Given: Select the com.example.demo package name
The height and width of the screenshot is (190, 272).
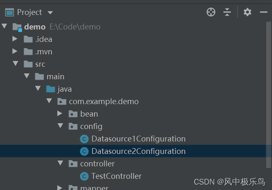Looking at the screenshot, I should pos(104,102).
